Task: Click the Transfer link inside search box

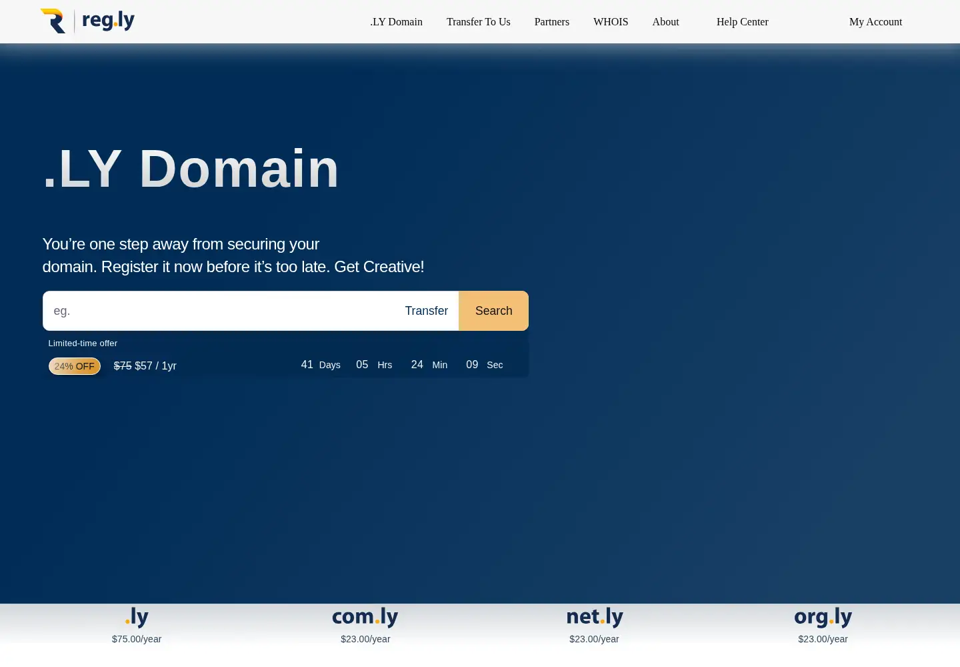Action: 427,311
